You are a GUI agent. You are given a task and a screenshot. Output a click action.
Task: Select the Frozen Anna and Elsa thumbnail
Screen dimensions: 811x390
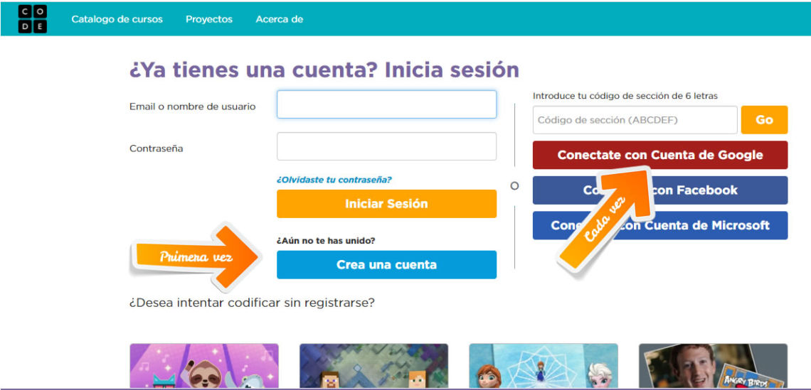coord(544,366)
